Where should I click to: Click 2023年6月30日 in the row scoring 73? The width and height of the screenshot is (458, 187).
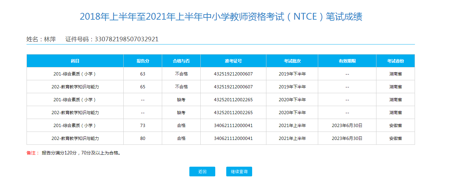click(347, 125)
